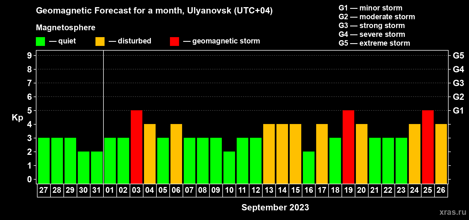Click the date label 26 on the axis

pos(441,190)
